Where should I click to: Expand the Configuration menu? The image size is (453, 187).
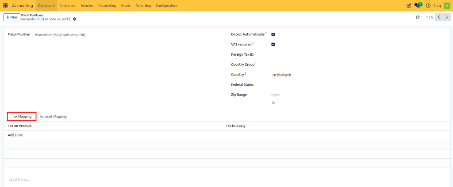pos(166,5)
